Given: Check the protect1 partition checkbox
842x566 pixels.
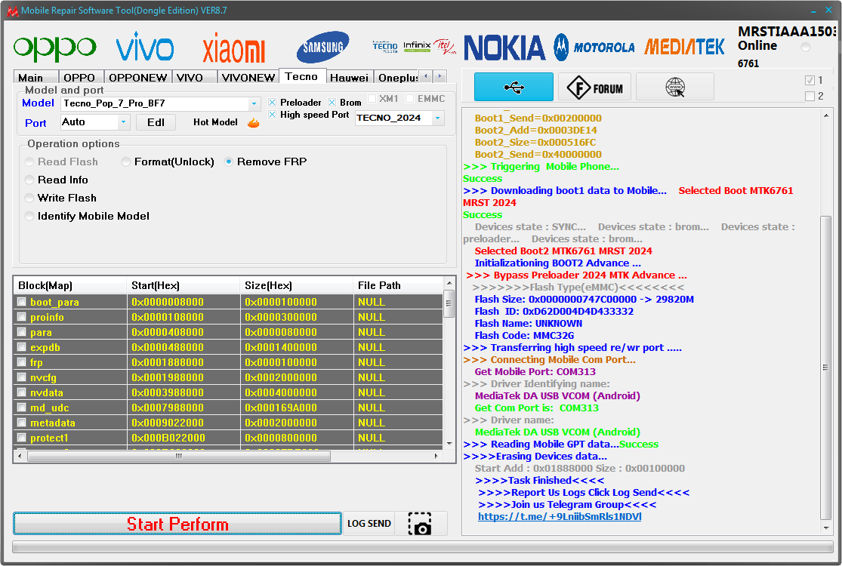Looking at the screenshot, I should (21, 437).
